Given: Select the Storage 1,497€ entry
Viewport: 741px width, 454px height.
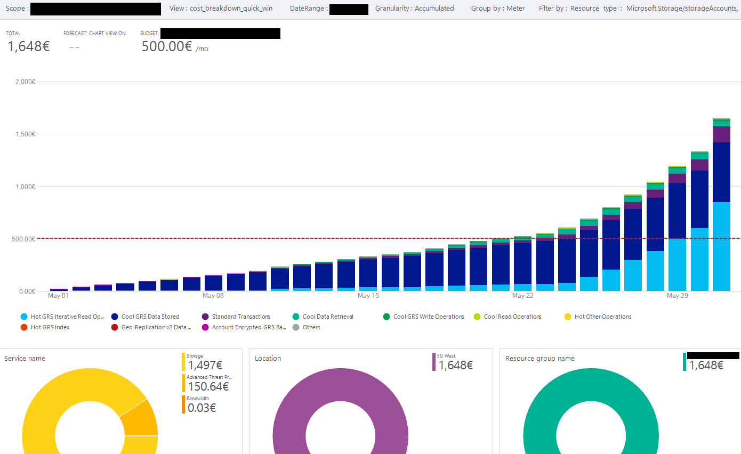Looking at the screenshot, I should (x=202, y=362).
